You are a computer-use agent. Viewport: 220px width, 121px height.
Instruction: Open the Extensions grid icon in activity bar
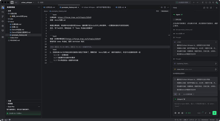(3, 37)
